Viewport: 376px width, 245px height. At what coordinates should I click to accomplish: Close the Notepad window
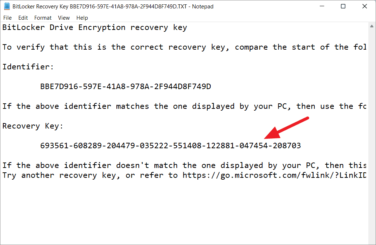click(364, 6)
